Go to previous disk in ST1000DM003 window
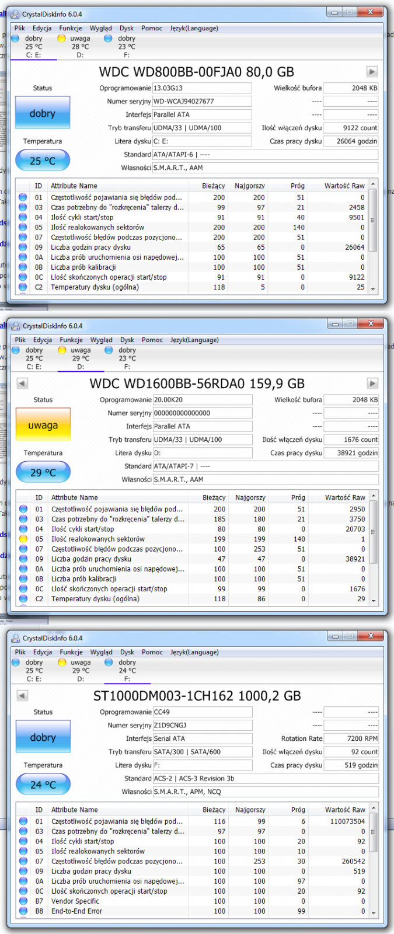The image size is (394, 934). click(22, 696)
